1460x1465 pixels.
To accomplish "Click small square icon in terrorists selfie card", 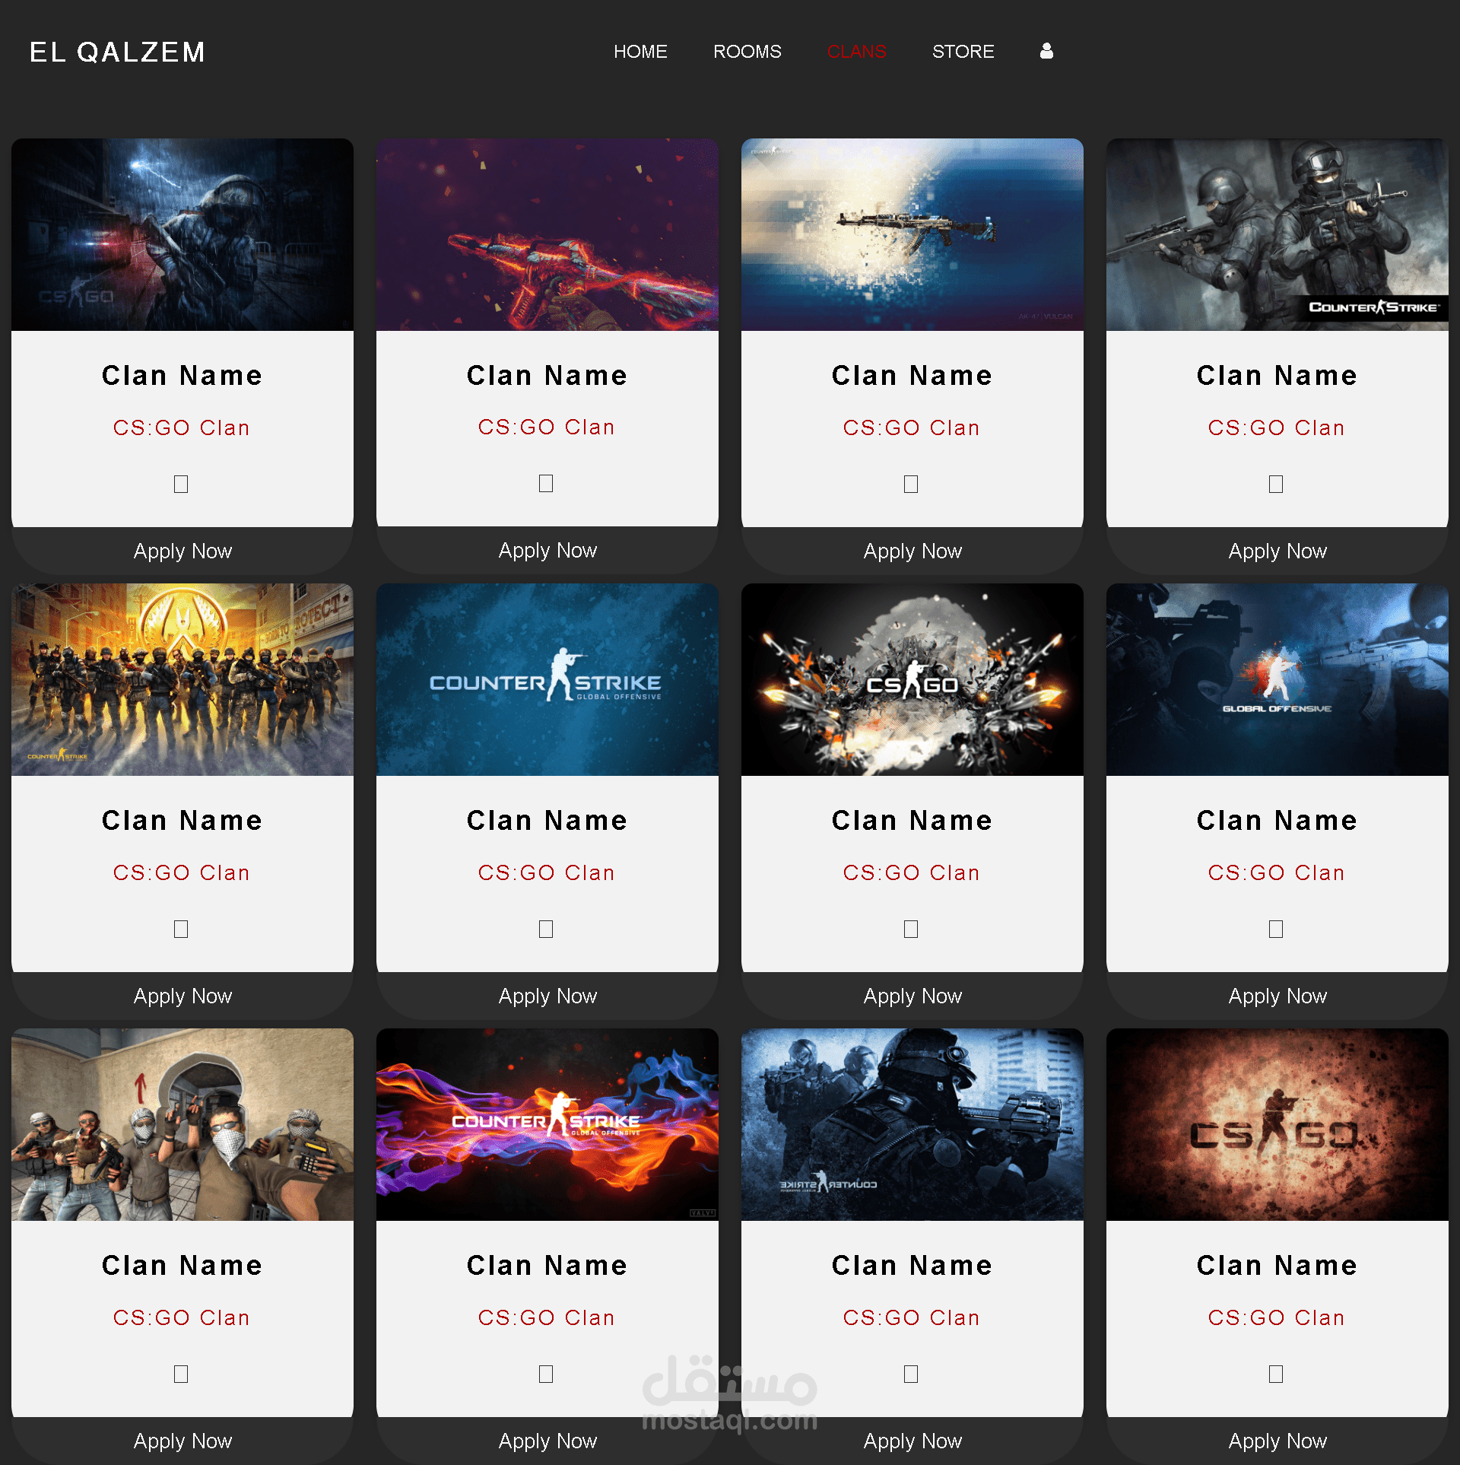I will tap(181, 1374).
